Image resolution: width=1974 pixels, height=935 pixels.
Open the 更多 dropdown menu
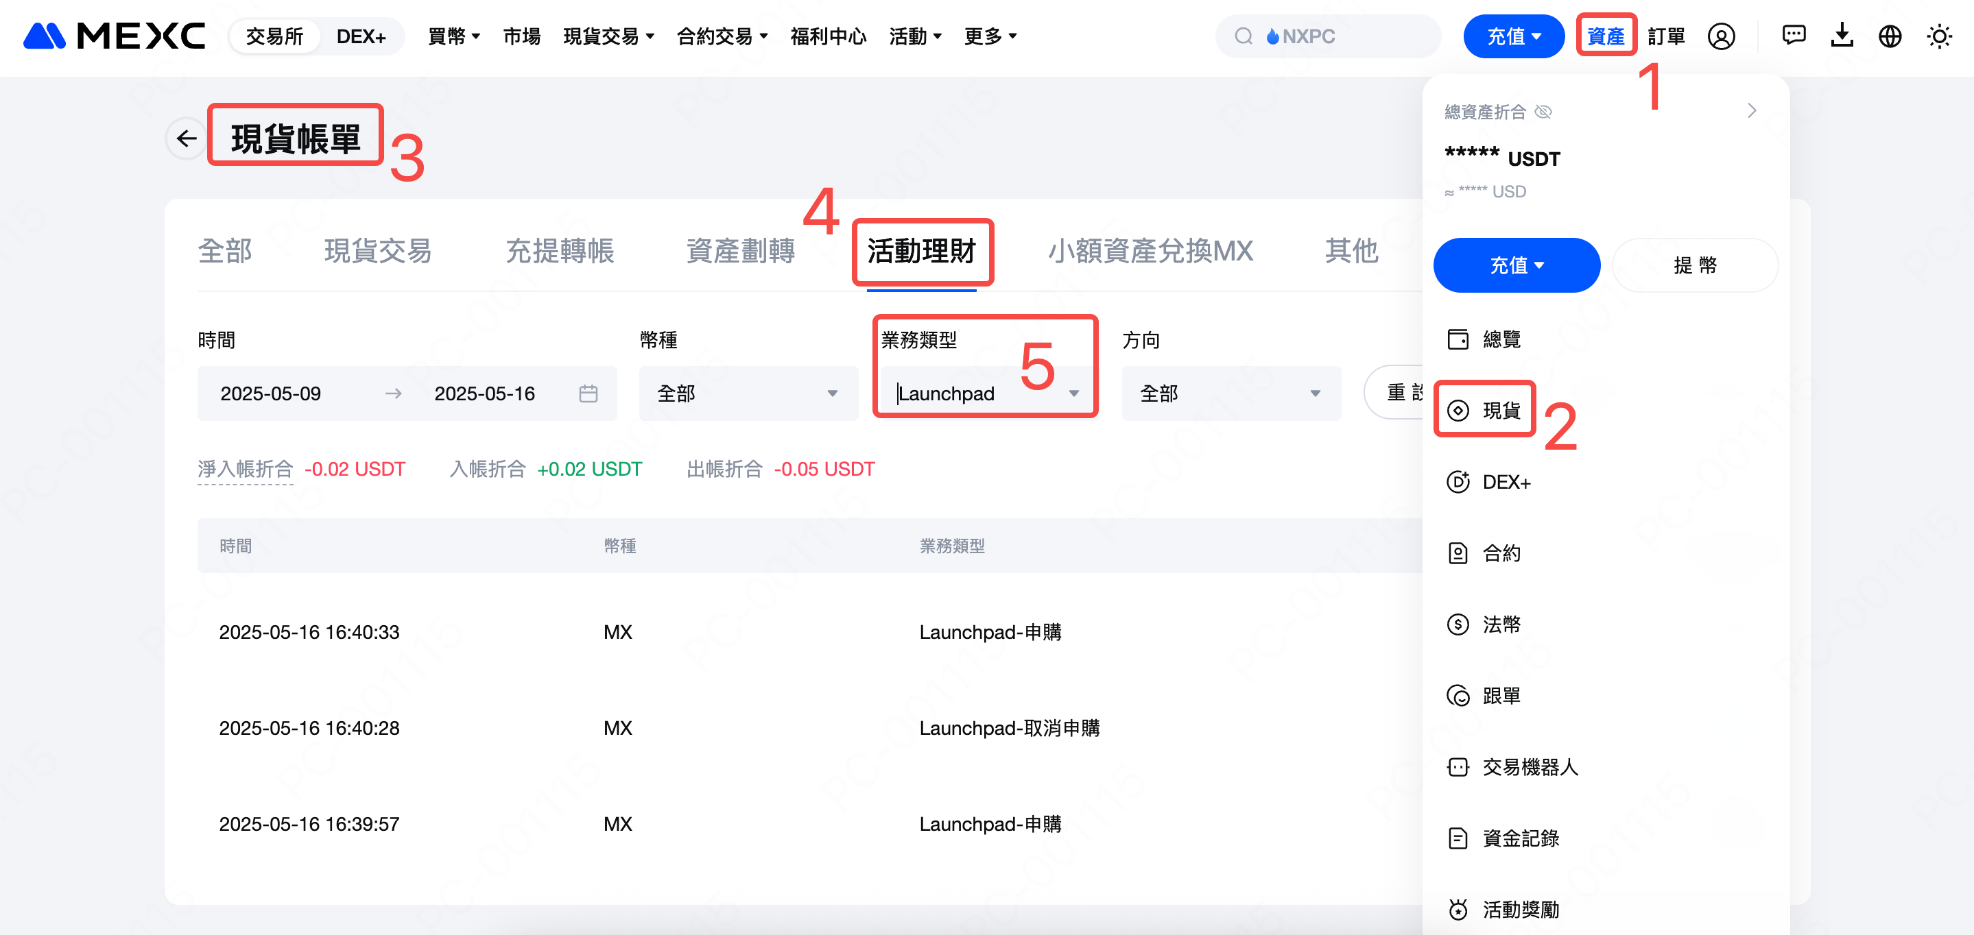coord(990,36)
